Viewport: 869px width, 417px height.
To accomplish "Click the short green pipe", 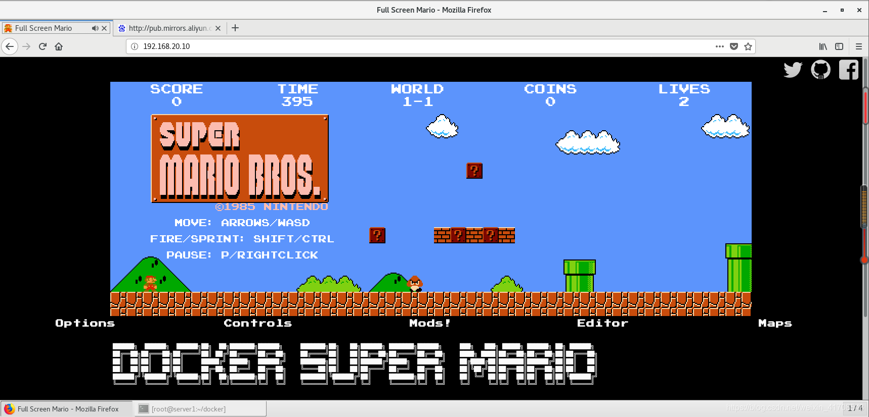I will (x=580, y=276).
